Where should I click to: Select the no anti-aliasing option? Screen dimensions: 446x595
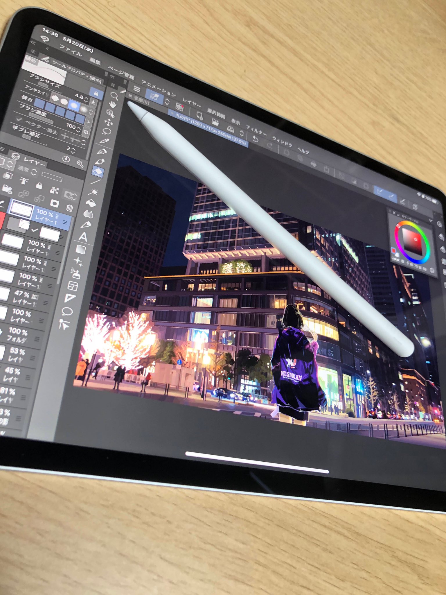55,98
